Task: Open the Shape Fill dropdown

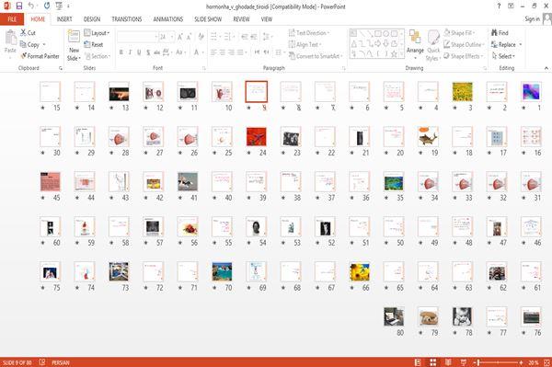Action: pos(459,33)
